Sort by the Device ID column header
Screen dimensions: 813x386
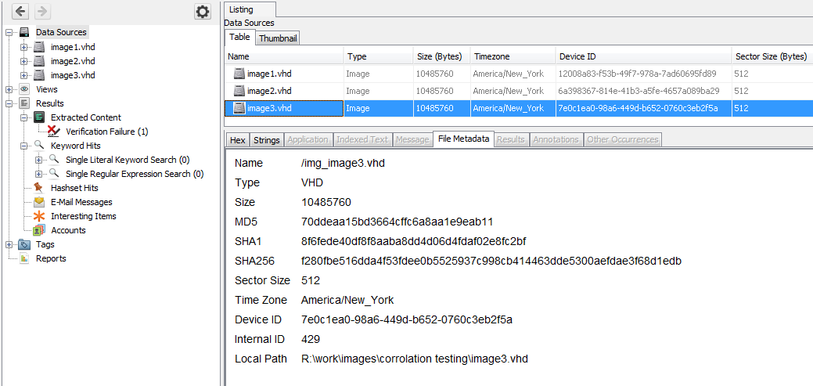(577, 56)
